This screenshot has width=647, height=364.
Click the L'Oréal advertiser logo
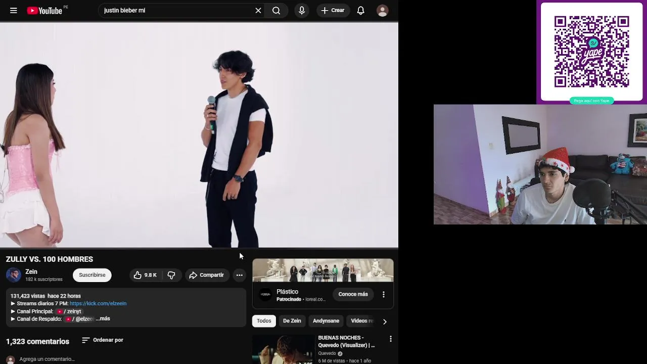pos(265,295)
